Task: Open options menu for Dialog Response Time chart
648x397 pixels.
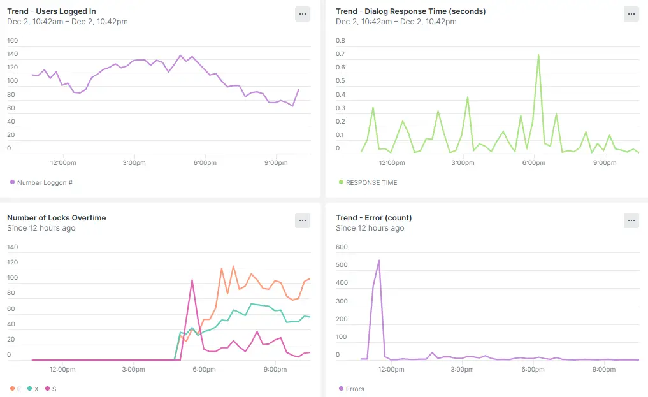Action: [631, 14]
